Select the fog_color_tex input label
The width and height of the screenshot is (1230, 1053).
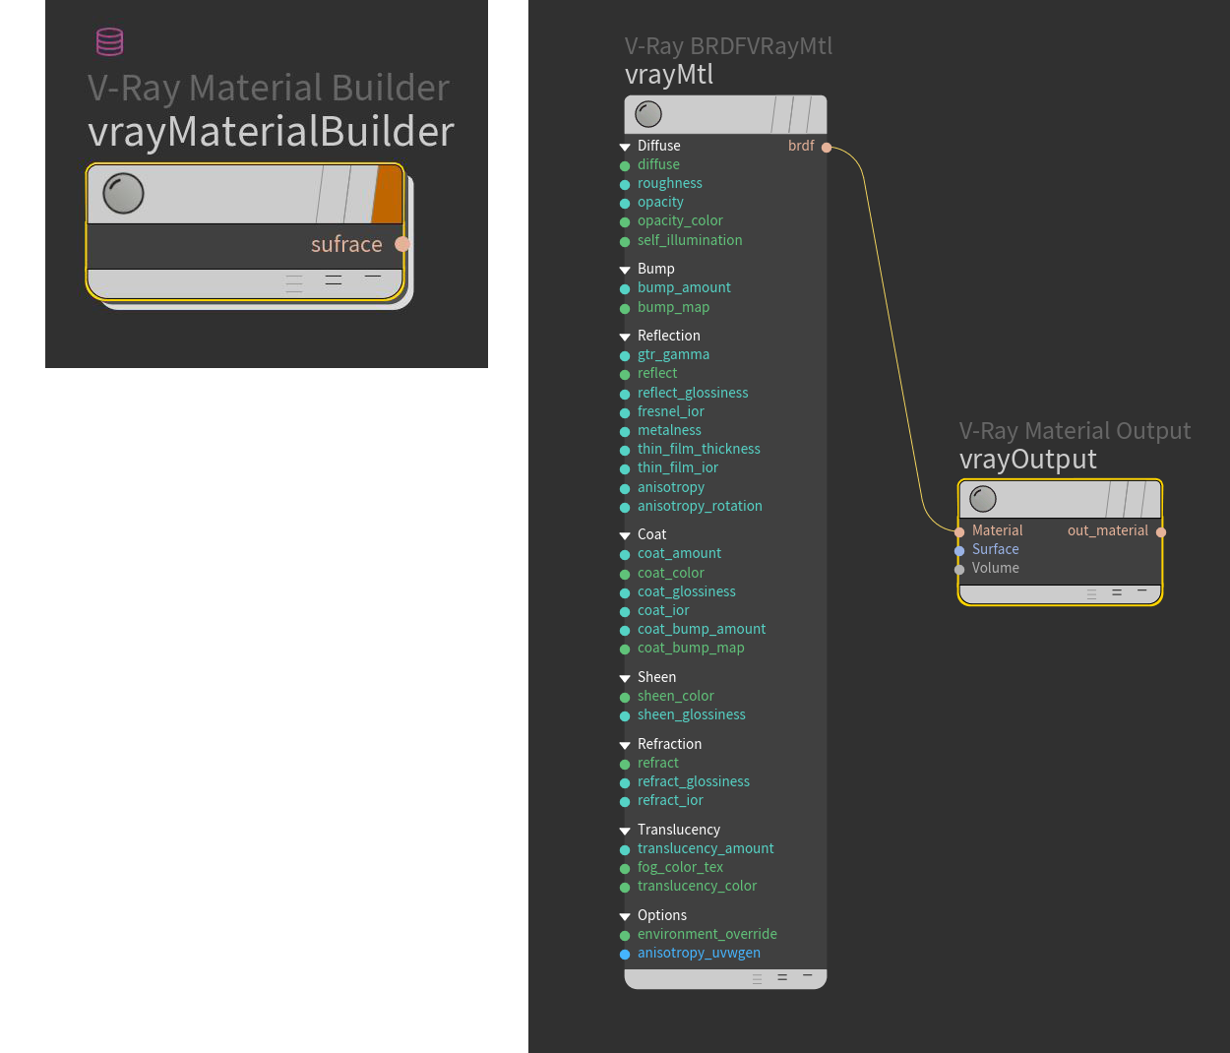680,867
